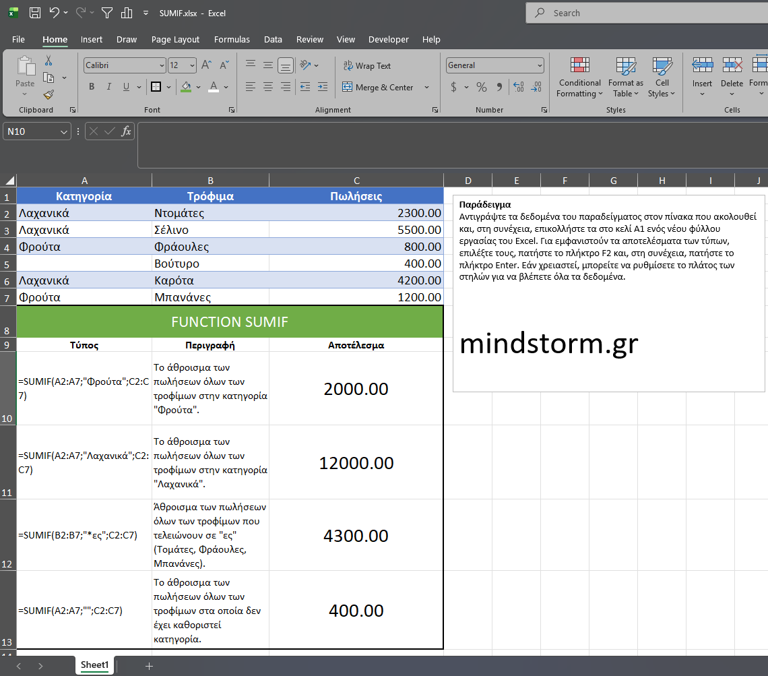The height and width of the screenshot is (676, 768).
Task: Expand the General number format dropdown
Action: coord(540,65)
